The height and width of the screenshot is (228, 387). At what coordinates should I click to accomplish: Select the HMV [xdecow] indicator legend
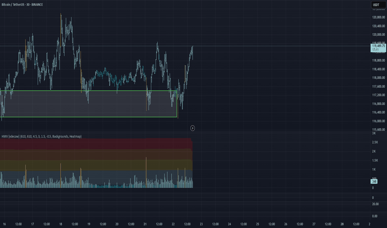pos(42,136)
